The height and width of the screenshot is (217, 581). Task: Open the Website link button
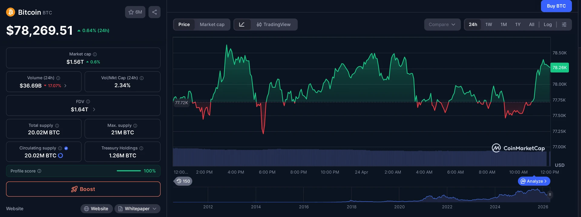tap(97, 209)
